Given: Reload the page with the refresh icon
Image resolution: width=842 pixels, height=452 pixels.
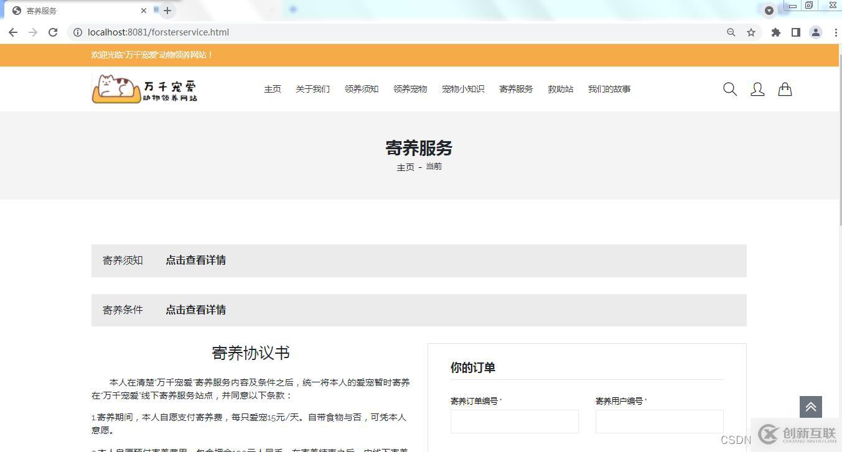Looking at the screenshot, I should [53, 32].
